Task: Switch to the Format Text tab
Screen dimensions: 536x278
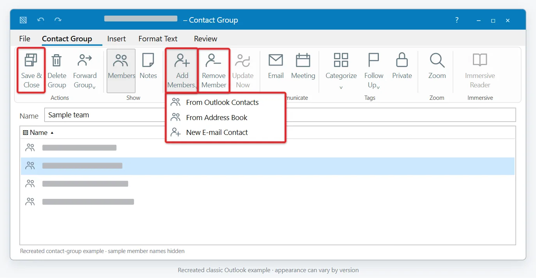Action: [x=158, y=39]
